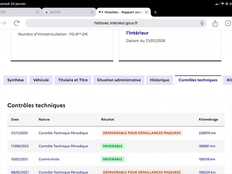Screen dimensions: 232x174
Task: Go forward using the navigation arrow
Action: [4, 23]
